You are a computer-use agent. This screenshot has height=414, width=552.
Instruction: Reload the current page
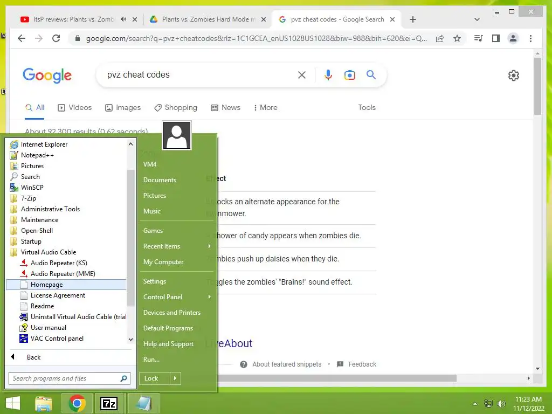[56, 38]
